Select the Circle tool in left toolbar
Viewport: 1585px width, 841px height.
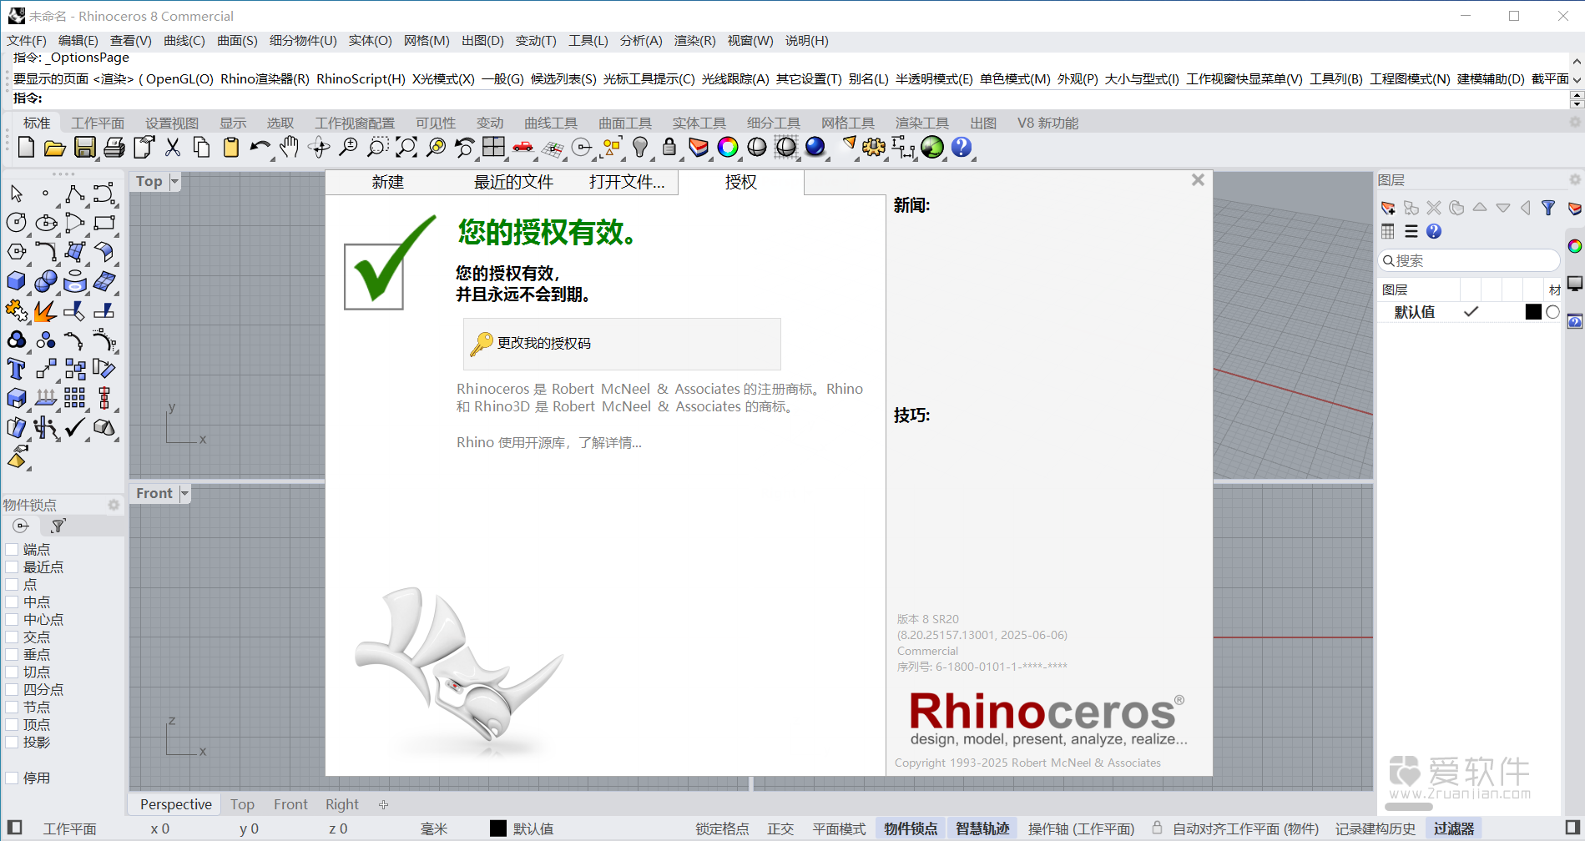pyautogui.click(x=16, y=223)
